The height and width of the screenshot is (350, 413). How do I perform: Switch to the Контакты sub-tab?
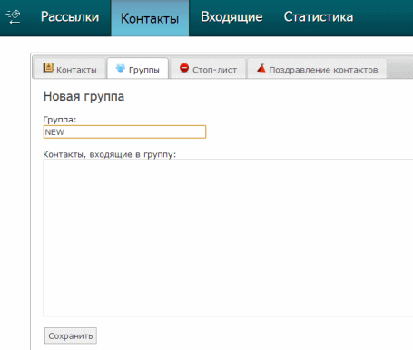(x=70, y=69)
